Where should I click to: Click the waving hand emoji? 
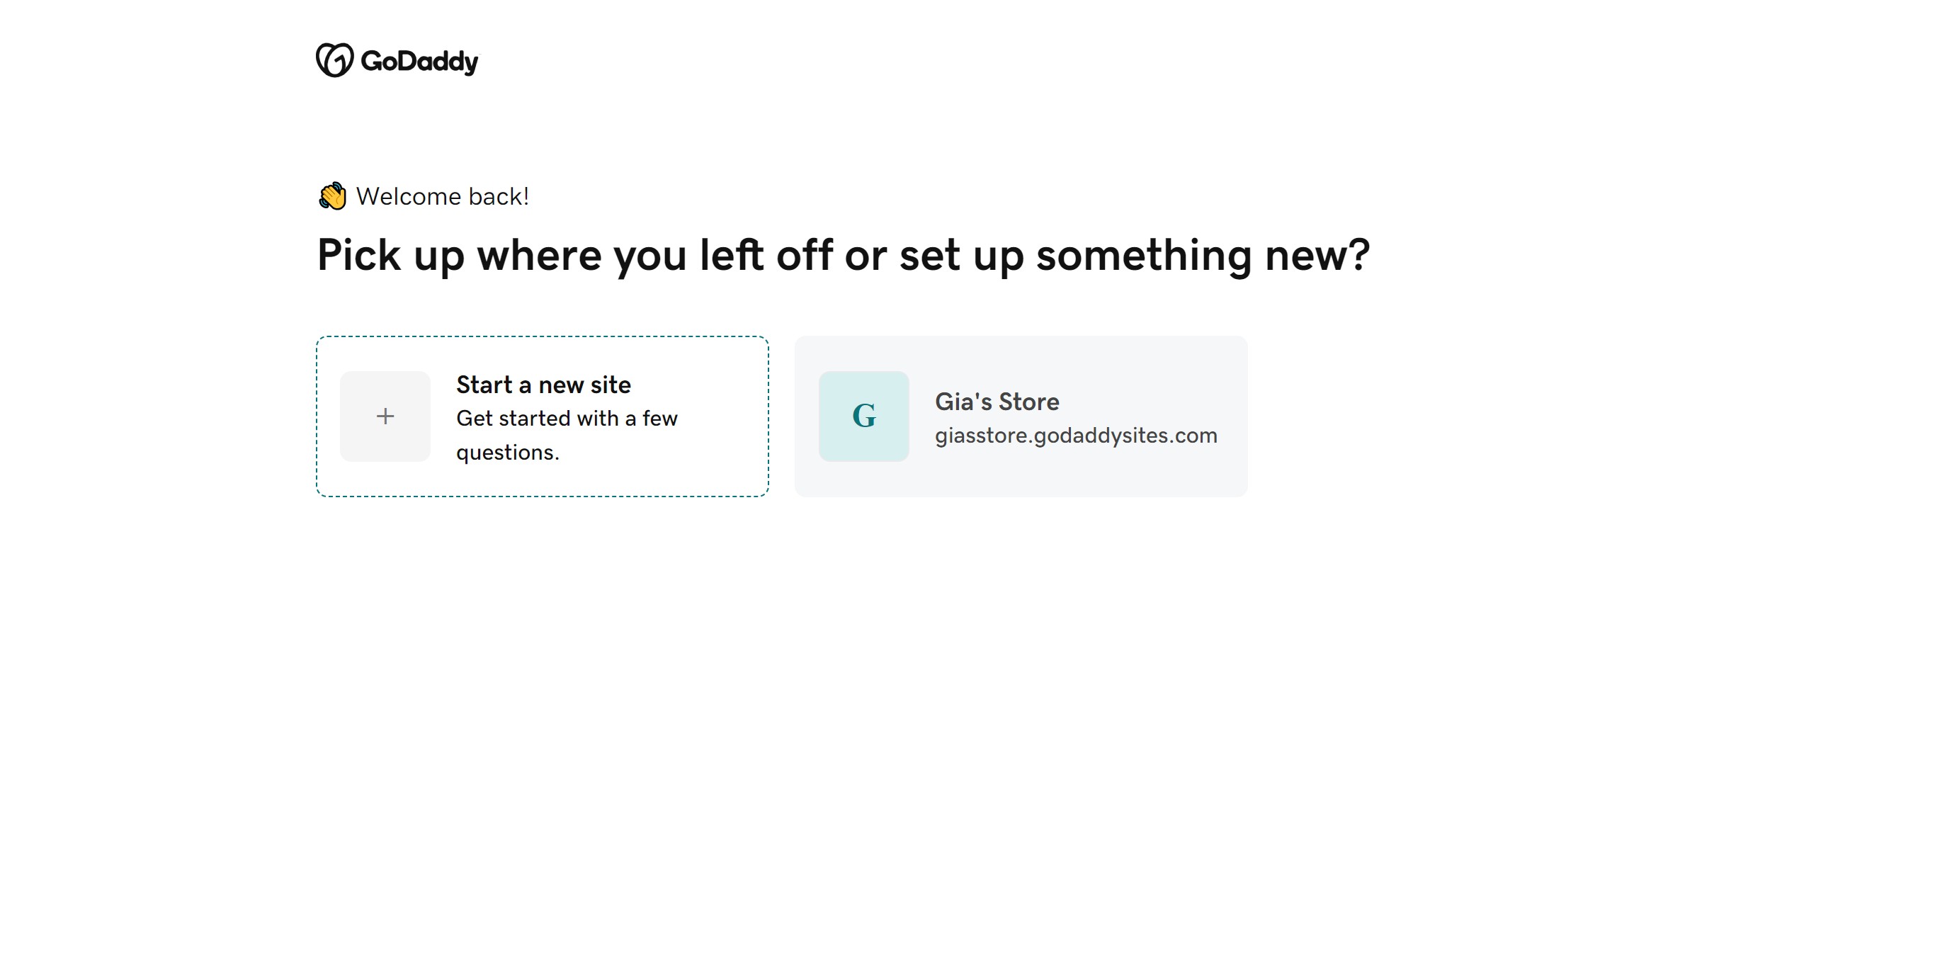pyautogui.click(x=333, y=196)
